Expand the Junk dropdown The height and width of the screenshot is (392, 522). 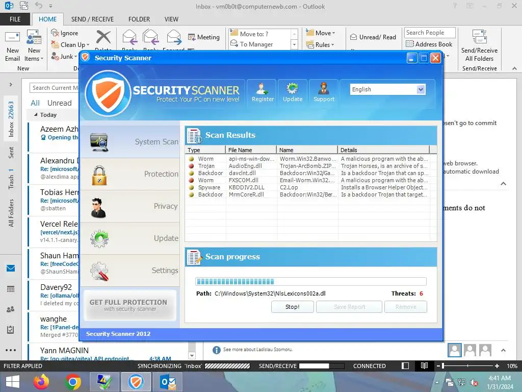(x=75, y=57)
